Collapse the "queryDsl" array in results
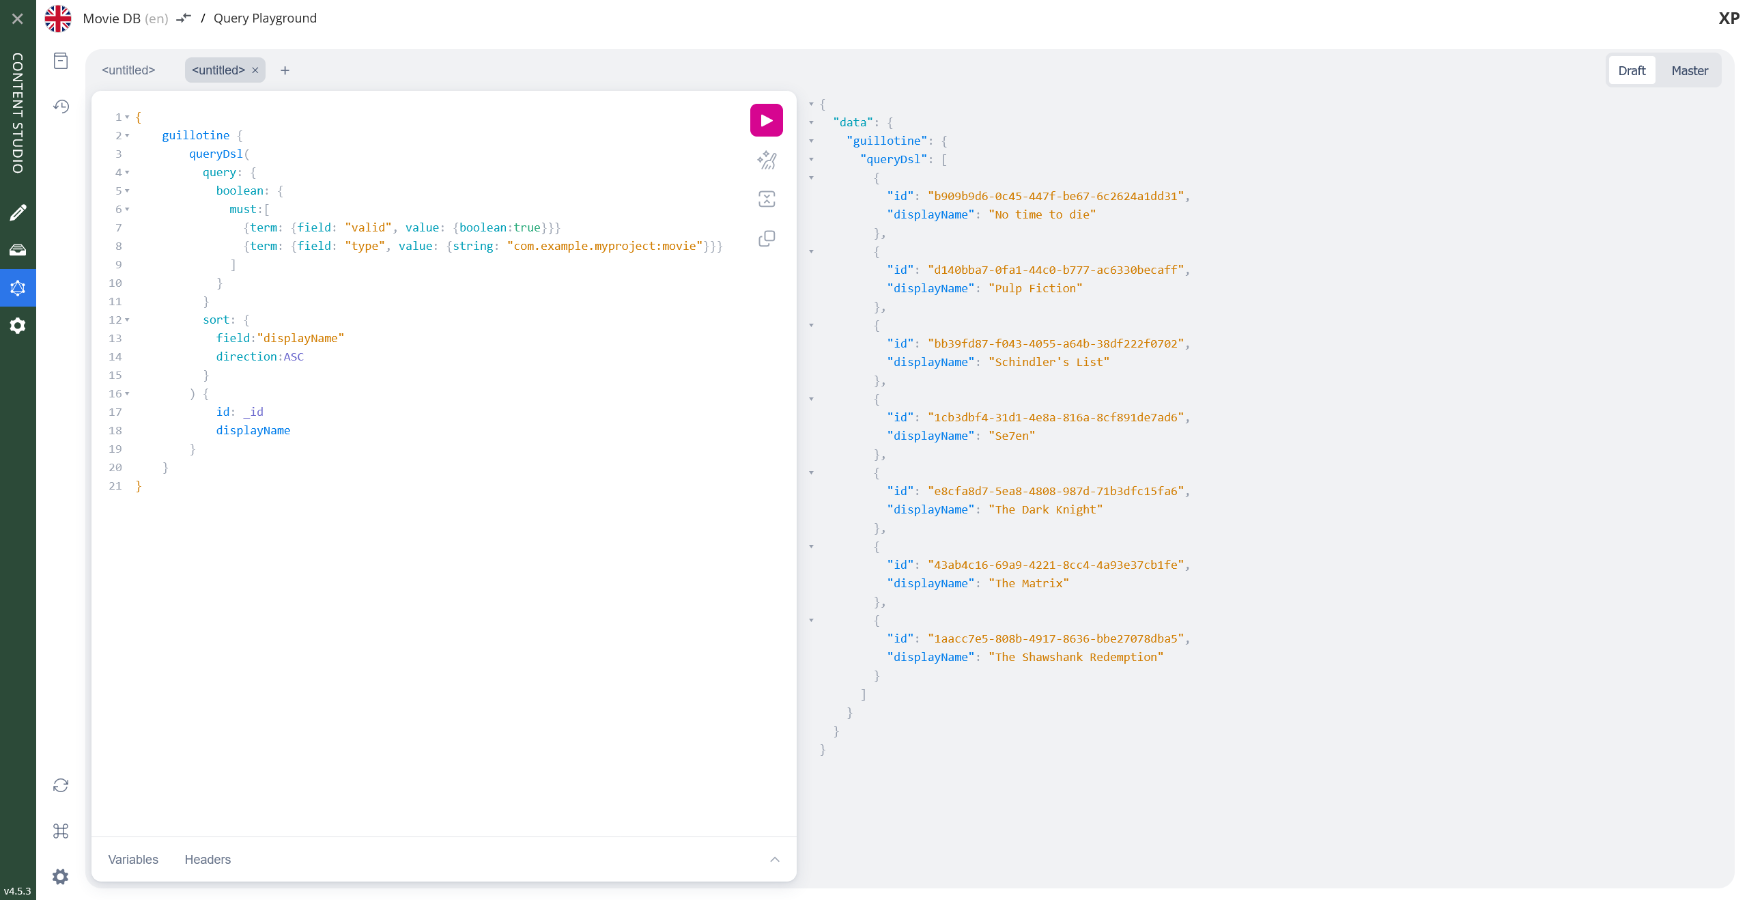This screenshot has width=1747, height=900. pyautogui.click(x=811, y=159)
